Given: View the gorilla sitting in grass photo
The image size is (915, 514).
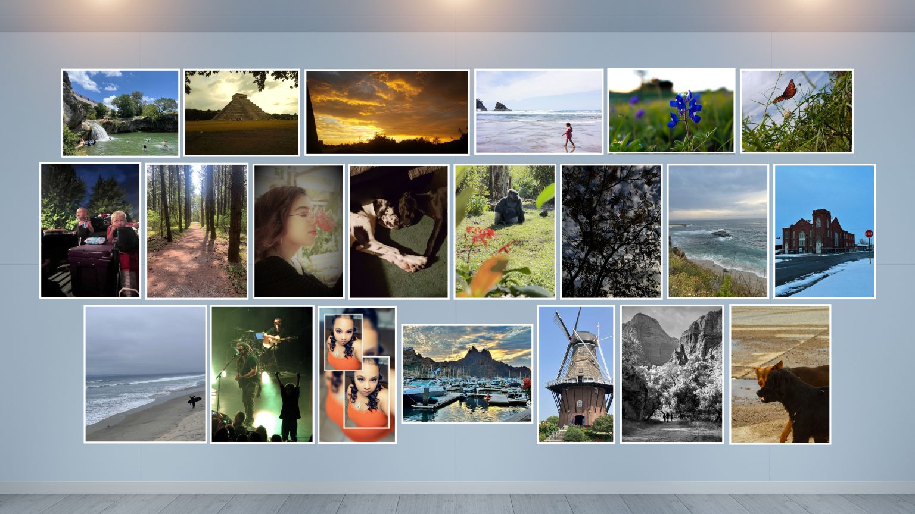Looking at the screenshot, I should 505,230.
